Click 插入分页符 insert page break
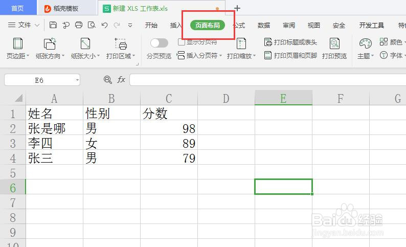This screenshot has width=406, height=247. [199, 55]
